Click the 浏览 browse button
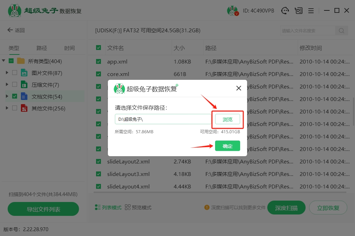This screenshot has width=355, height=236. pyautogui.click(x=227, y=119)
